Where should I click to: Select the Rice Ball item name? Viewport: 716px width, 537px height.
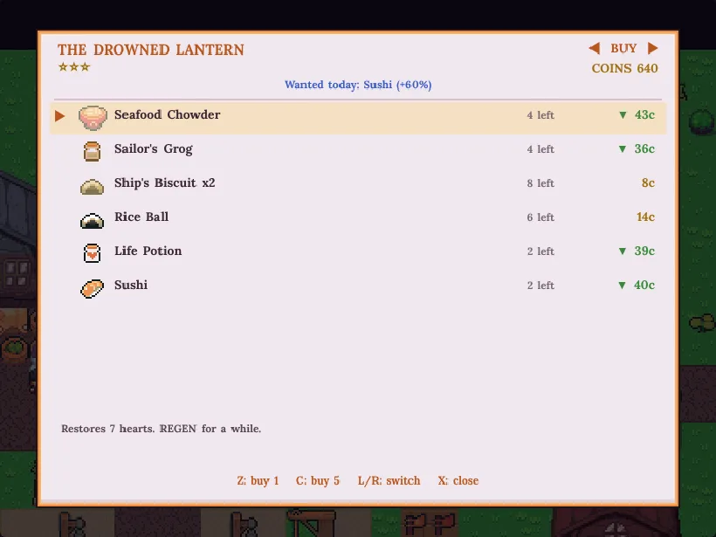coord(141,217)
